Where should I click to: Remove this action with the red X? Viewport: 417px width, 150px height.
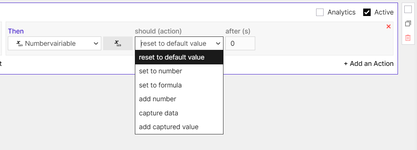tap(388, 26)
